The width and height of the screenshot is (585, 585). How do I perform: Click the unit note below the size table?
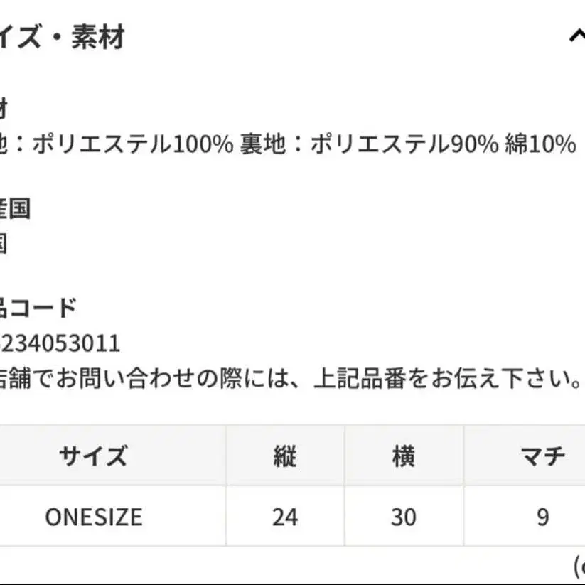(x=579, y=566)
